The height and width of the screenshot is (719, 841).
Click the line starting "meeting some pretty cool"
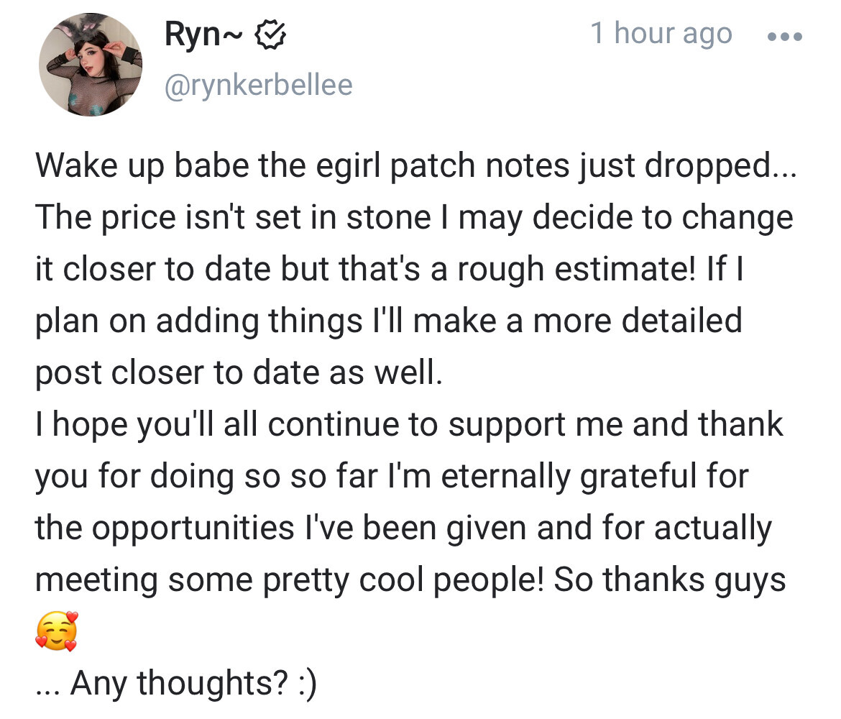(410, 580)
